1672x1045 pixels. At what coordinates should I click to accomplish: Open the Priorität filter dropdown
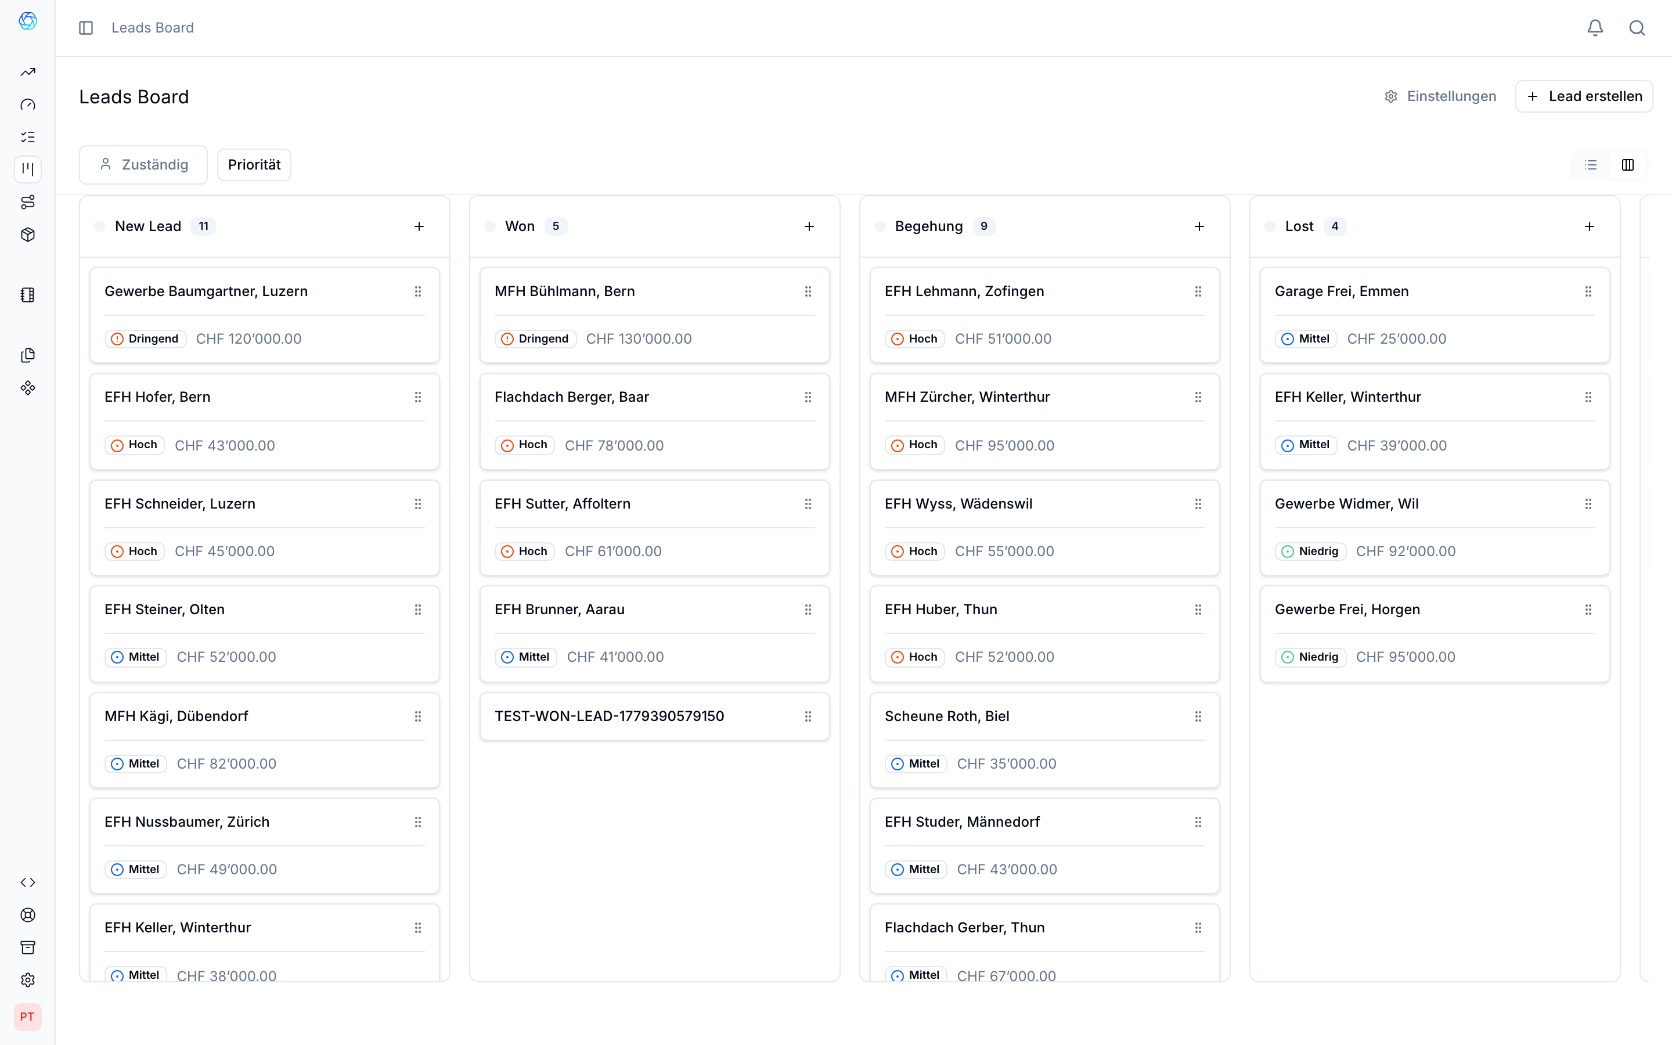pos(254,164)
